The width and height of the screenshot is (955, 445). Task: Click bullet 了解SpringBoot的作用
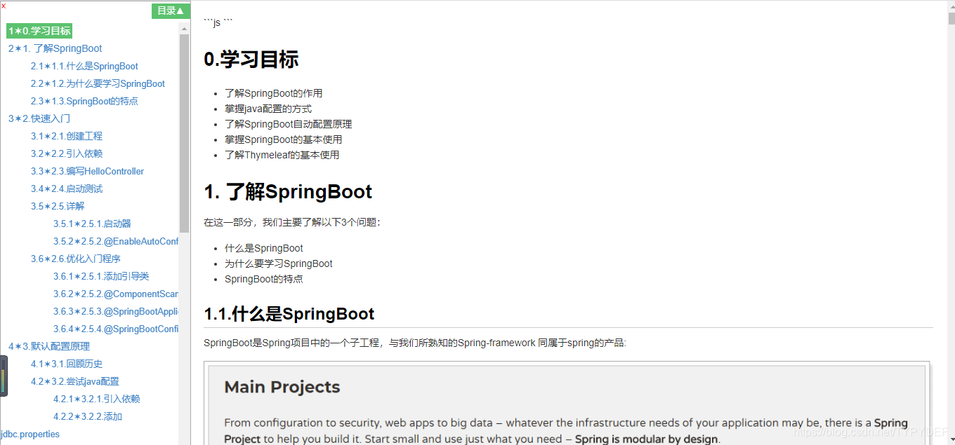(274, 93)
